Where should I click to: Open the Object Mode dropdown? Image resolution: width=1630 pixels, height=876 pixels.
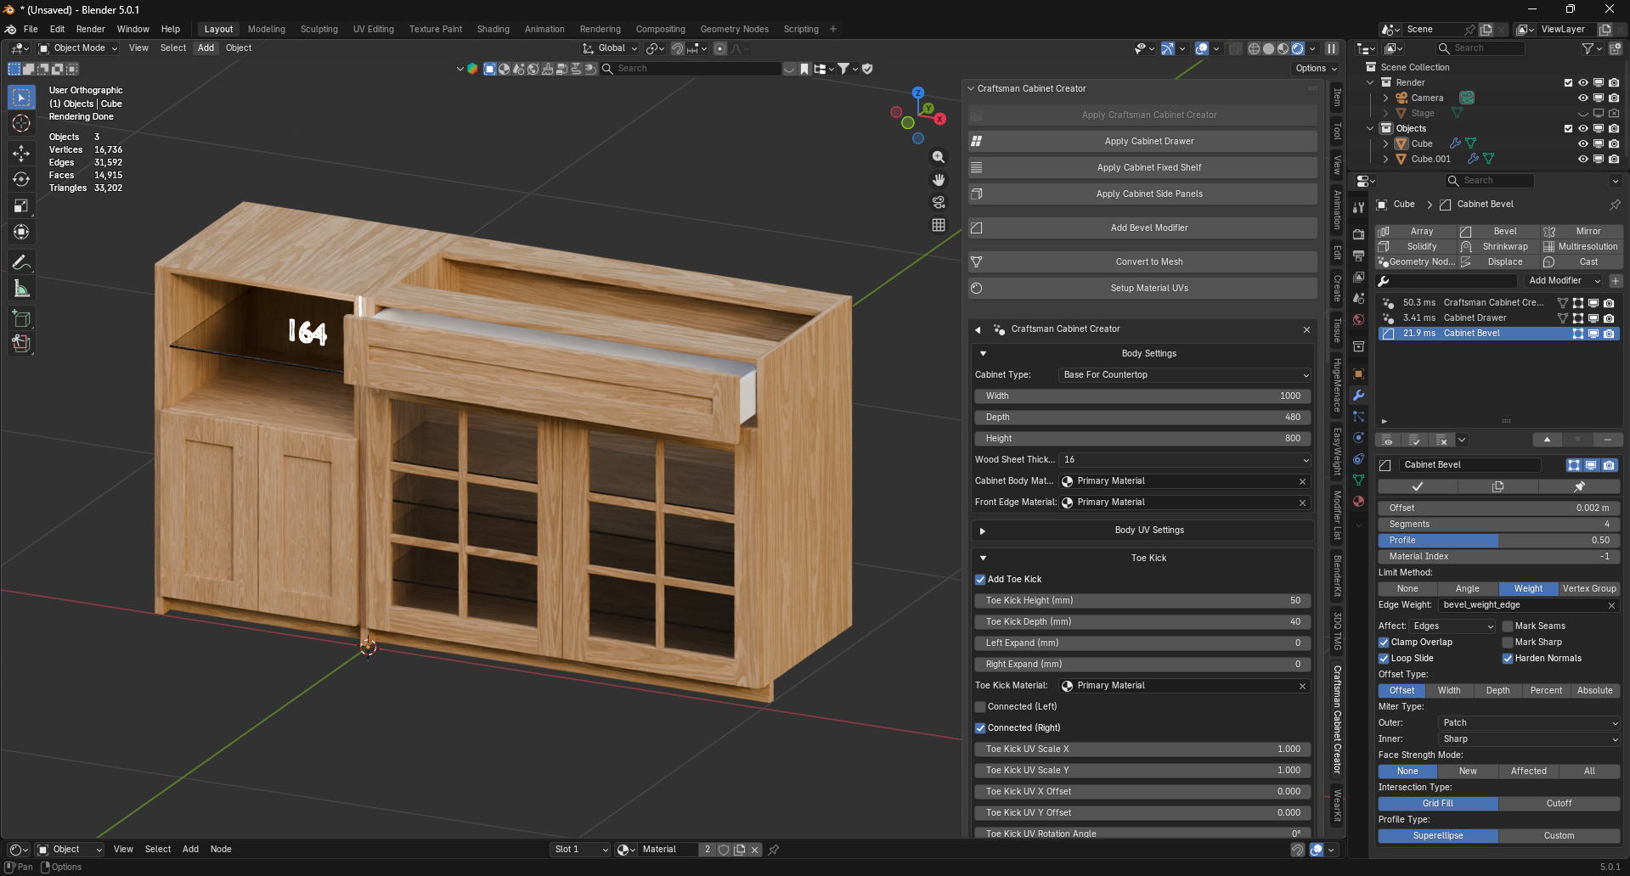coord(78,48)
